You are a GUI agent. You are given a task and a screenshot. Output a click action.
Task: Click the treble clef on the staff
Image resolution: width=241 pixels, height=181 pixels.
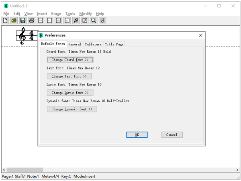(22, 36)
